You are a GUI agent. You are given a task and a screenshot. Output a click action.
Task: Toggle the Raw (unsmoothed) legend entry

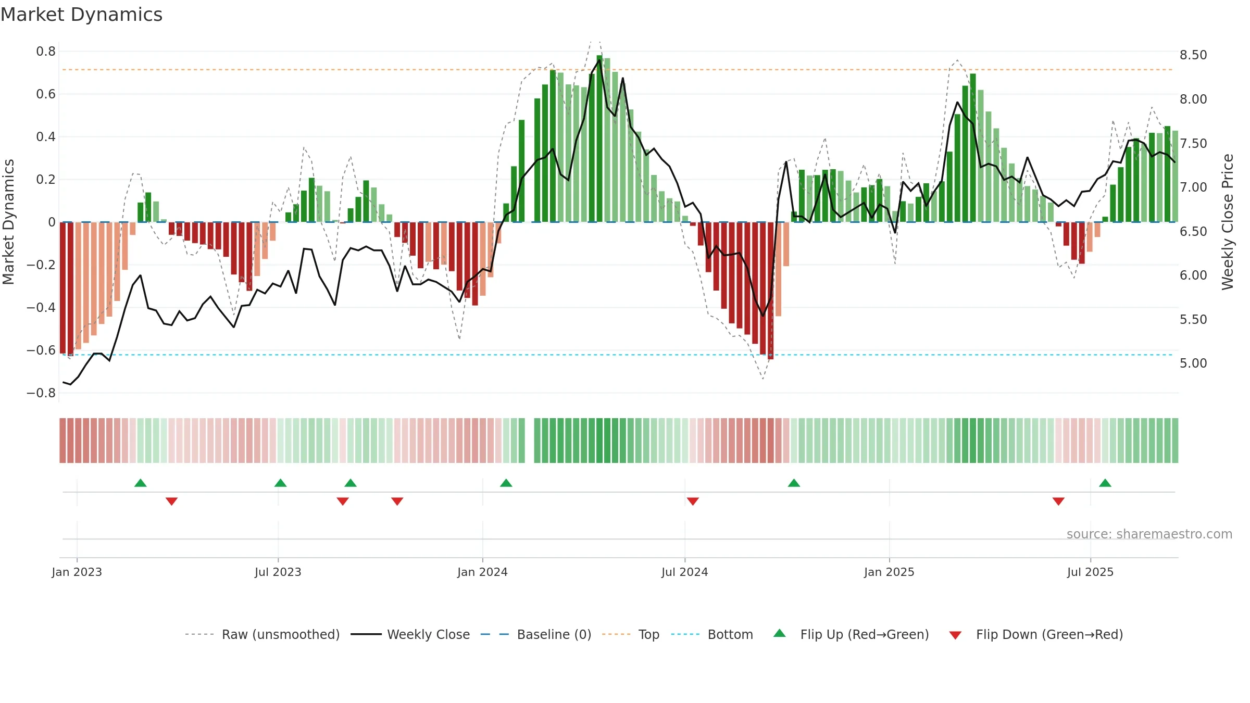pyautogui.click(x=262, y=634)
